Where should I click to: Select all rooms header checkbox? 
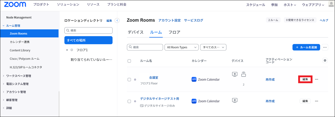tap(129, 61)
